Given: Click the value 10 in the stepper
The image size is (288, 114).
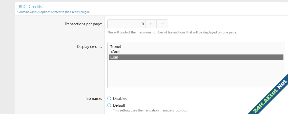Looking at the screenshot, I should pyautogui.click(x=142, y=24).
